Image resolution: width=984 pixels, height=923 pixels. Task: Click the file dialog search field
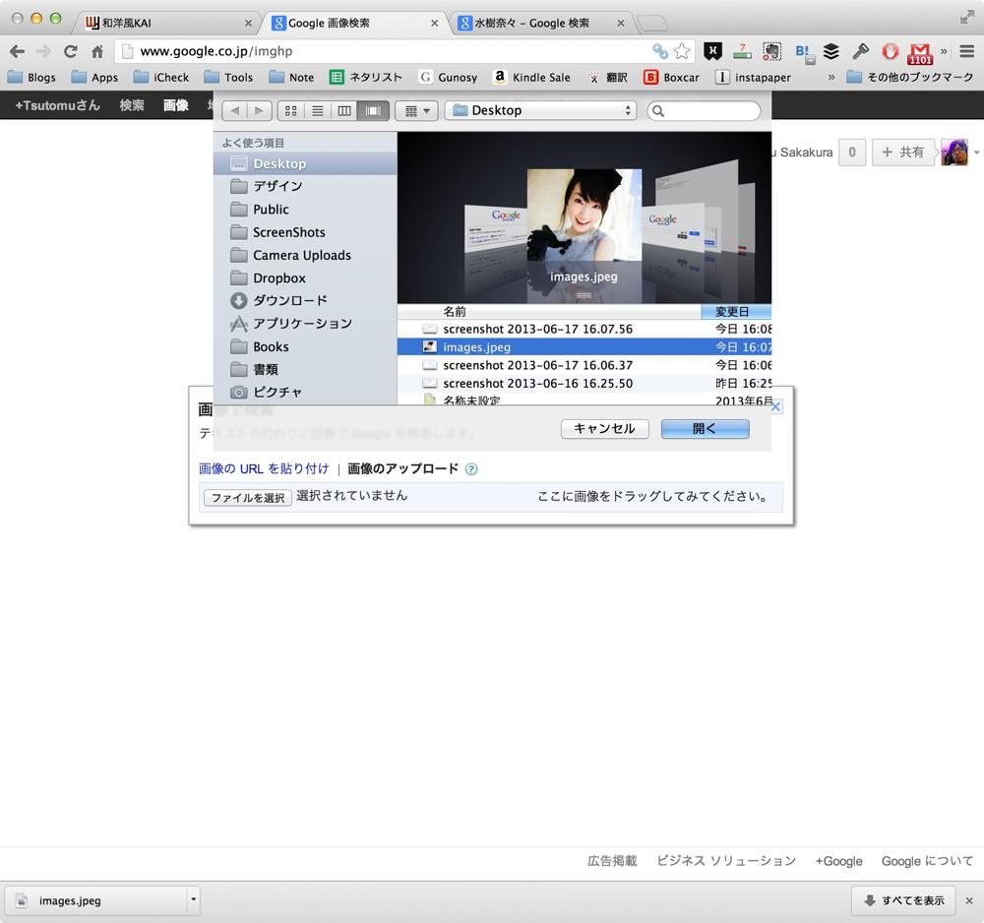click(704, 111)
